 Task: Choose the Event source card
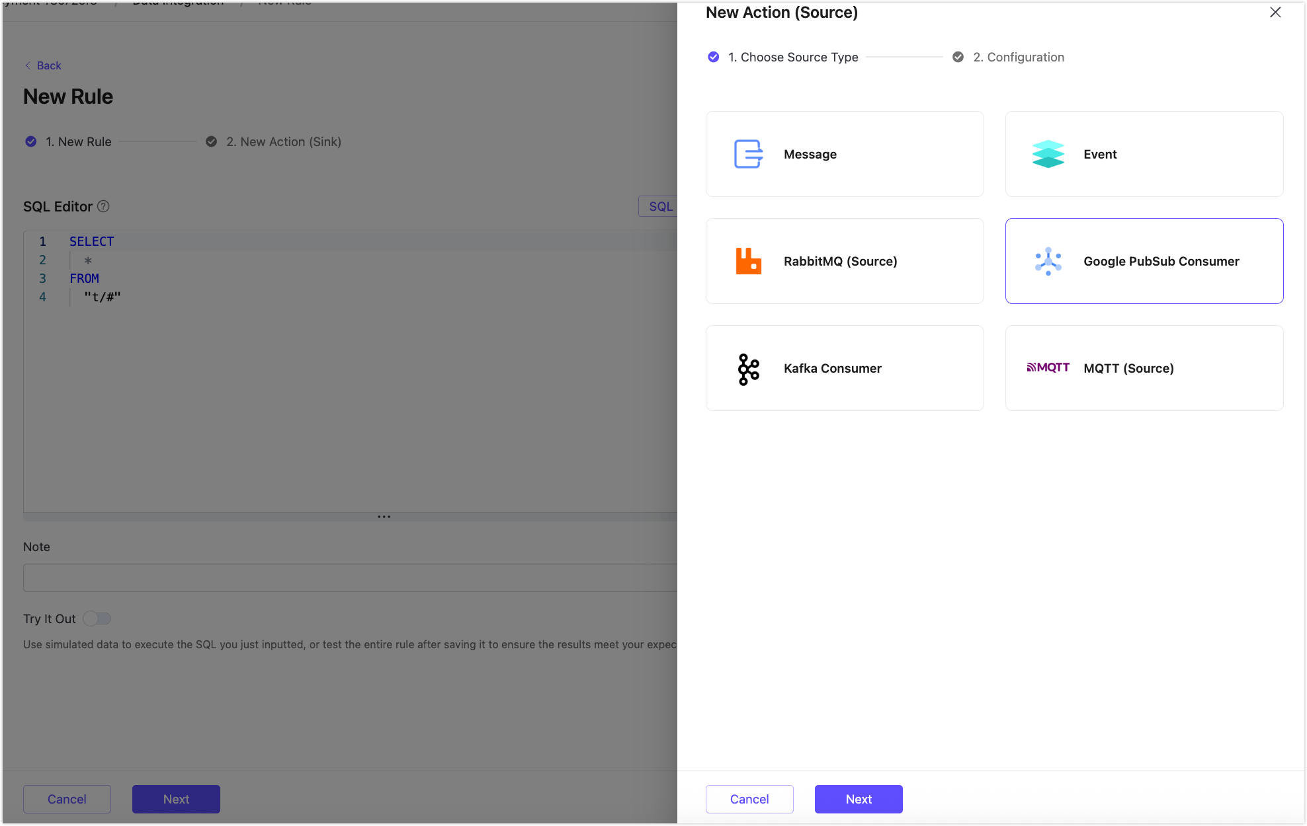coord(1144,154)
